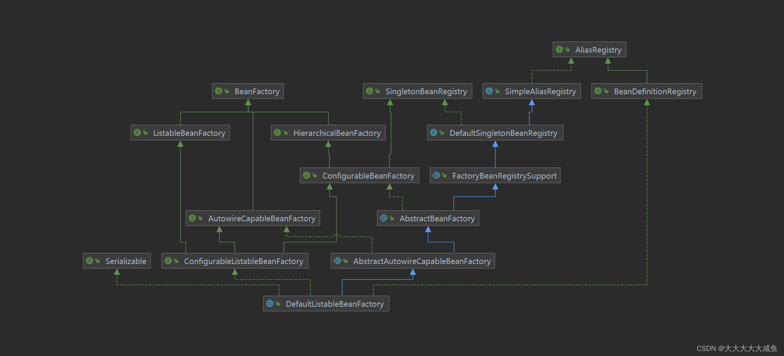Select the AutowireCapableBeanFactory node label
Viewport: 784px width, 356px height.
[262, 218]
